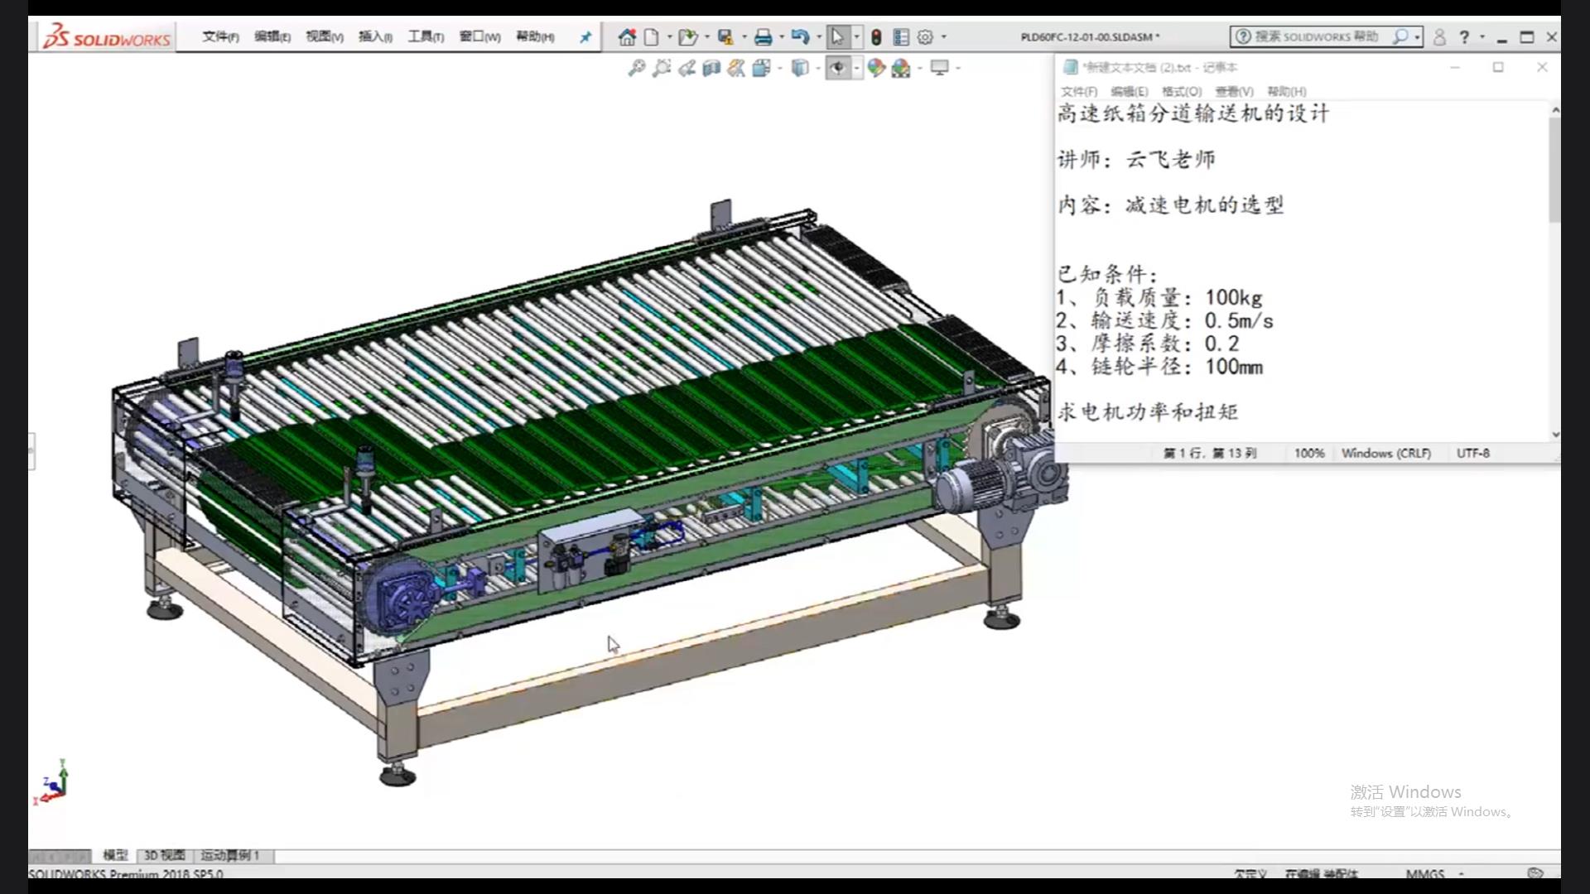Expand the New document dropdown arrow
Viewport: 1590px width, 894px height.
669,37
